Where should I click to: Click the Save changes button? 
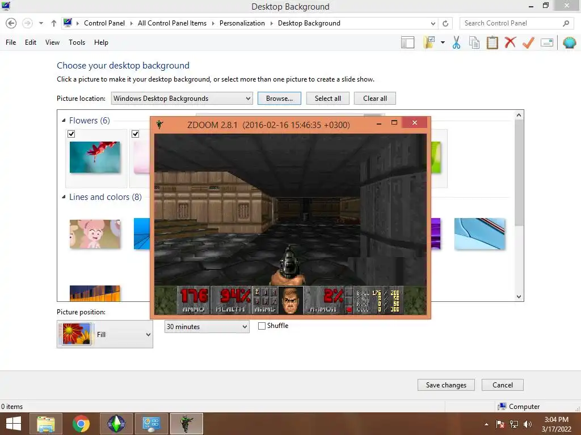pos(446,385)
